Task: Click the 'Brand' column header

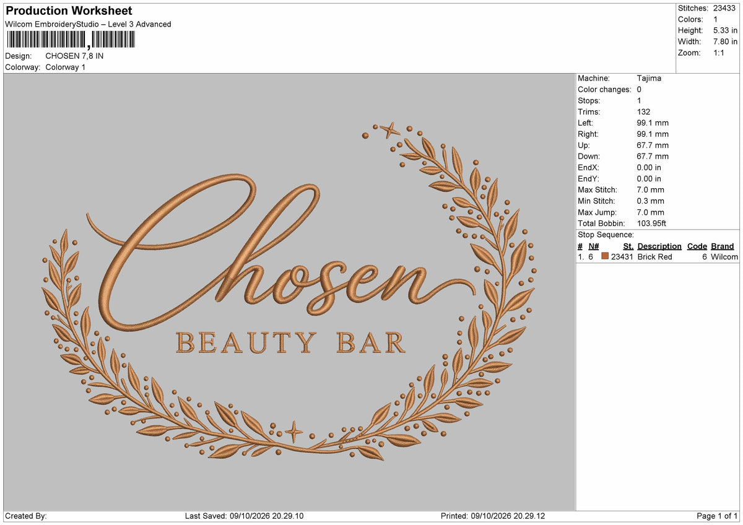Action: click(x=723, y=246)
